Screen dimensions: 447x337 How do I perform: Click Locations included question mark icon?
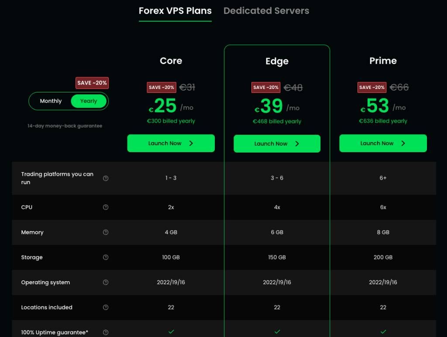[x=106, y=307]
